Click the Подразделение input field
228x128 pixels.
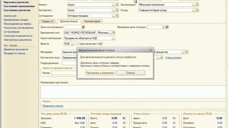pyautogui.click(x=69, y=63)
